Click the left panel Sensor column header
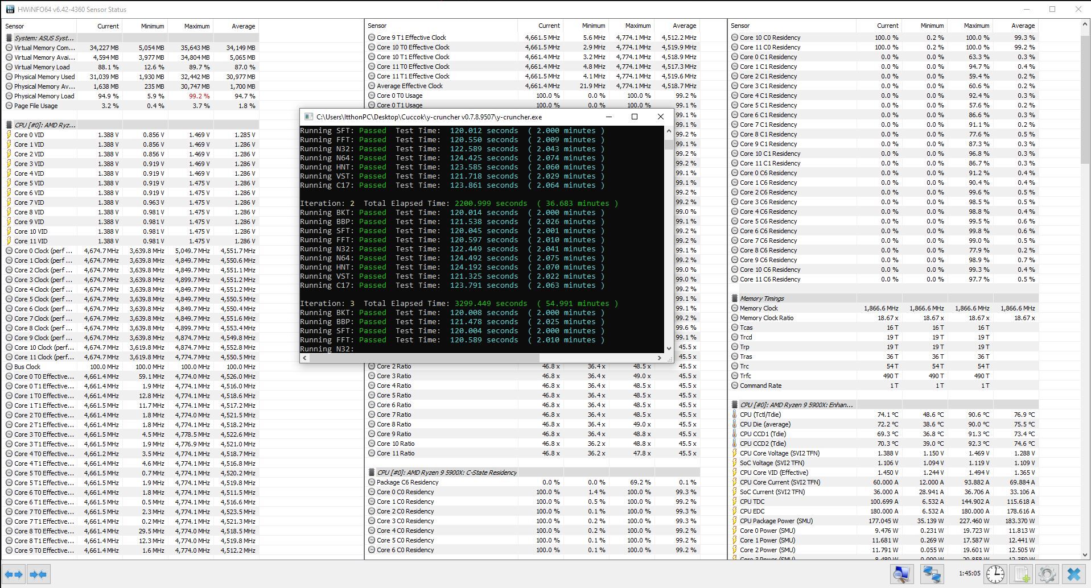 tap(40, 26)
